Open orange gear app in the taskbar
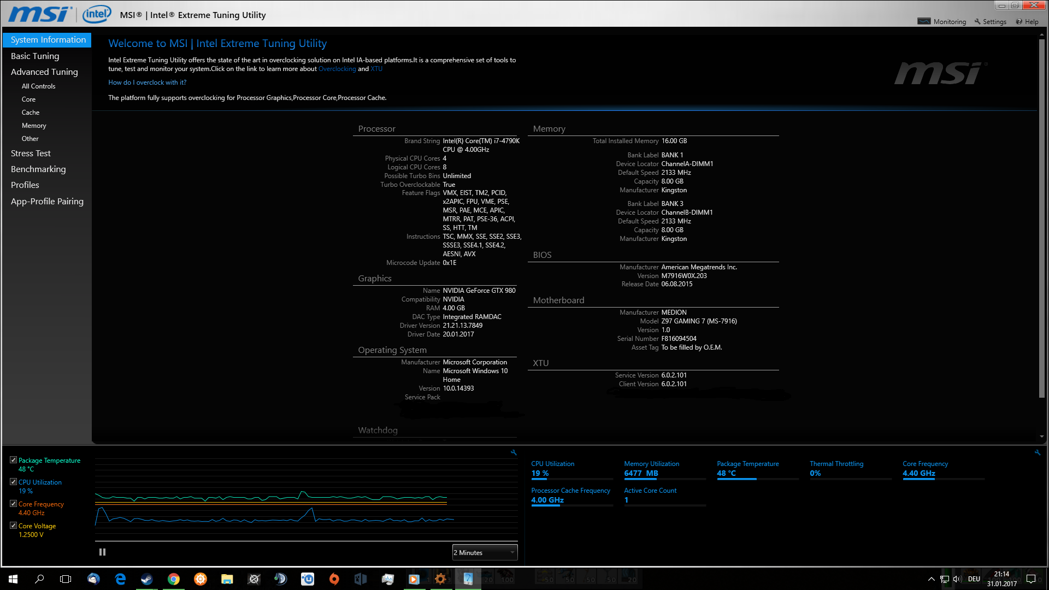Viewport: 1049px width, 590px height. click(x=441, y=579)
